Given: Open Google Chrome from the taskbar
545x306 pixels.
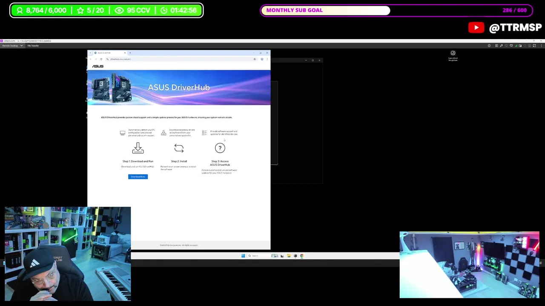Looking at the screenshot, I should (302, 255).
